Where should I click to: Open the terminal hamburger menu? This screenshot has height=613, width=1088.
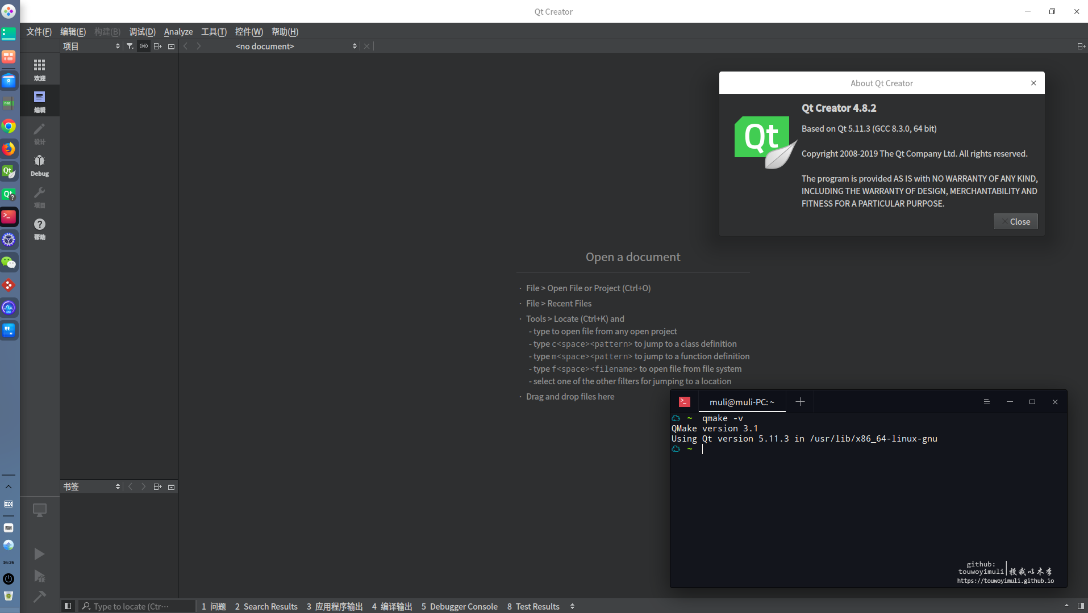[x=987, y=402]
